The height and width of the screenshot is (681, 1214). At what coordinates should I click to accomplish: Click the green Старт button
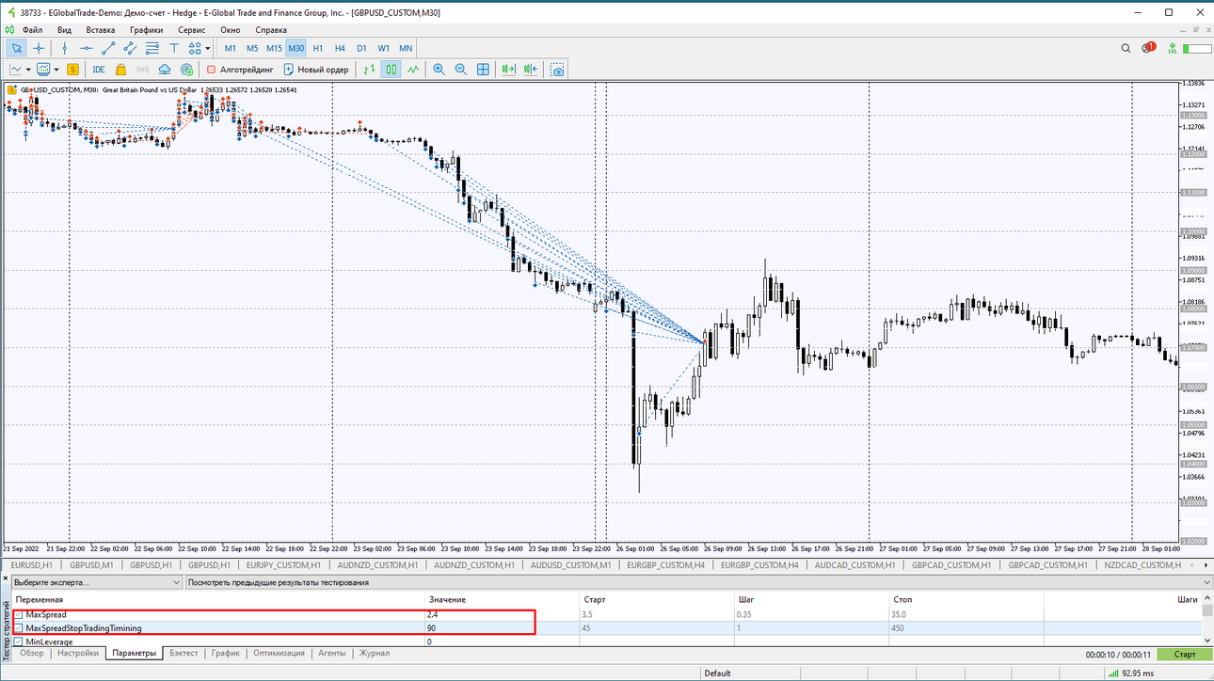[1185, 654]
